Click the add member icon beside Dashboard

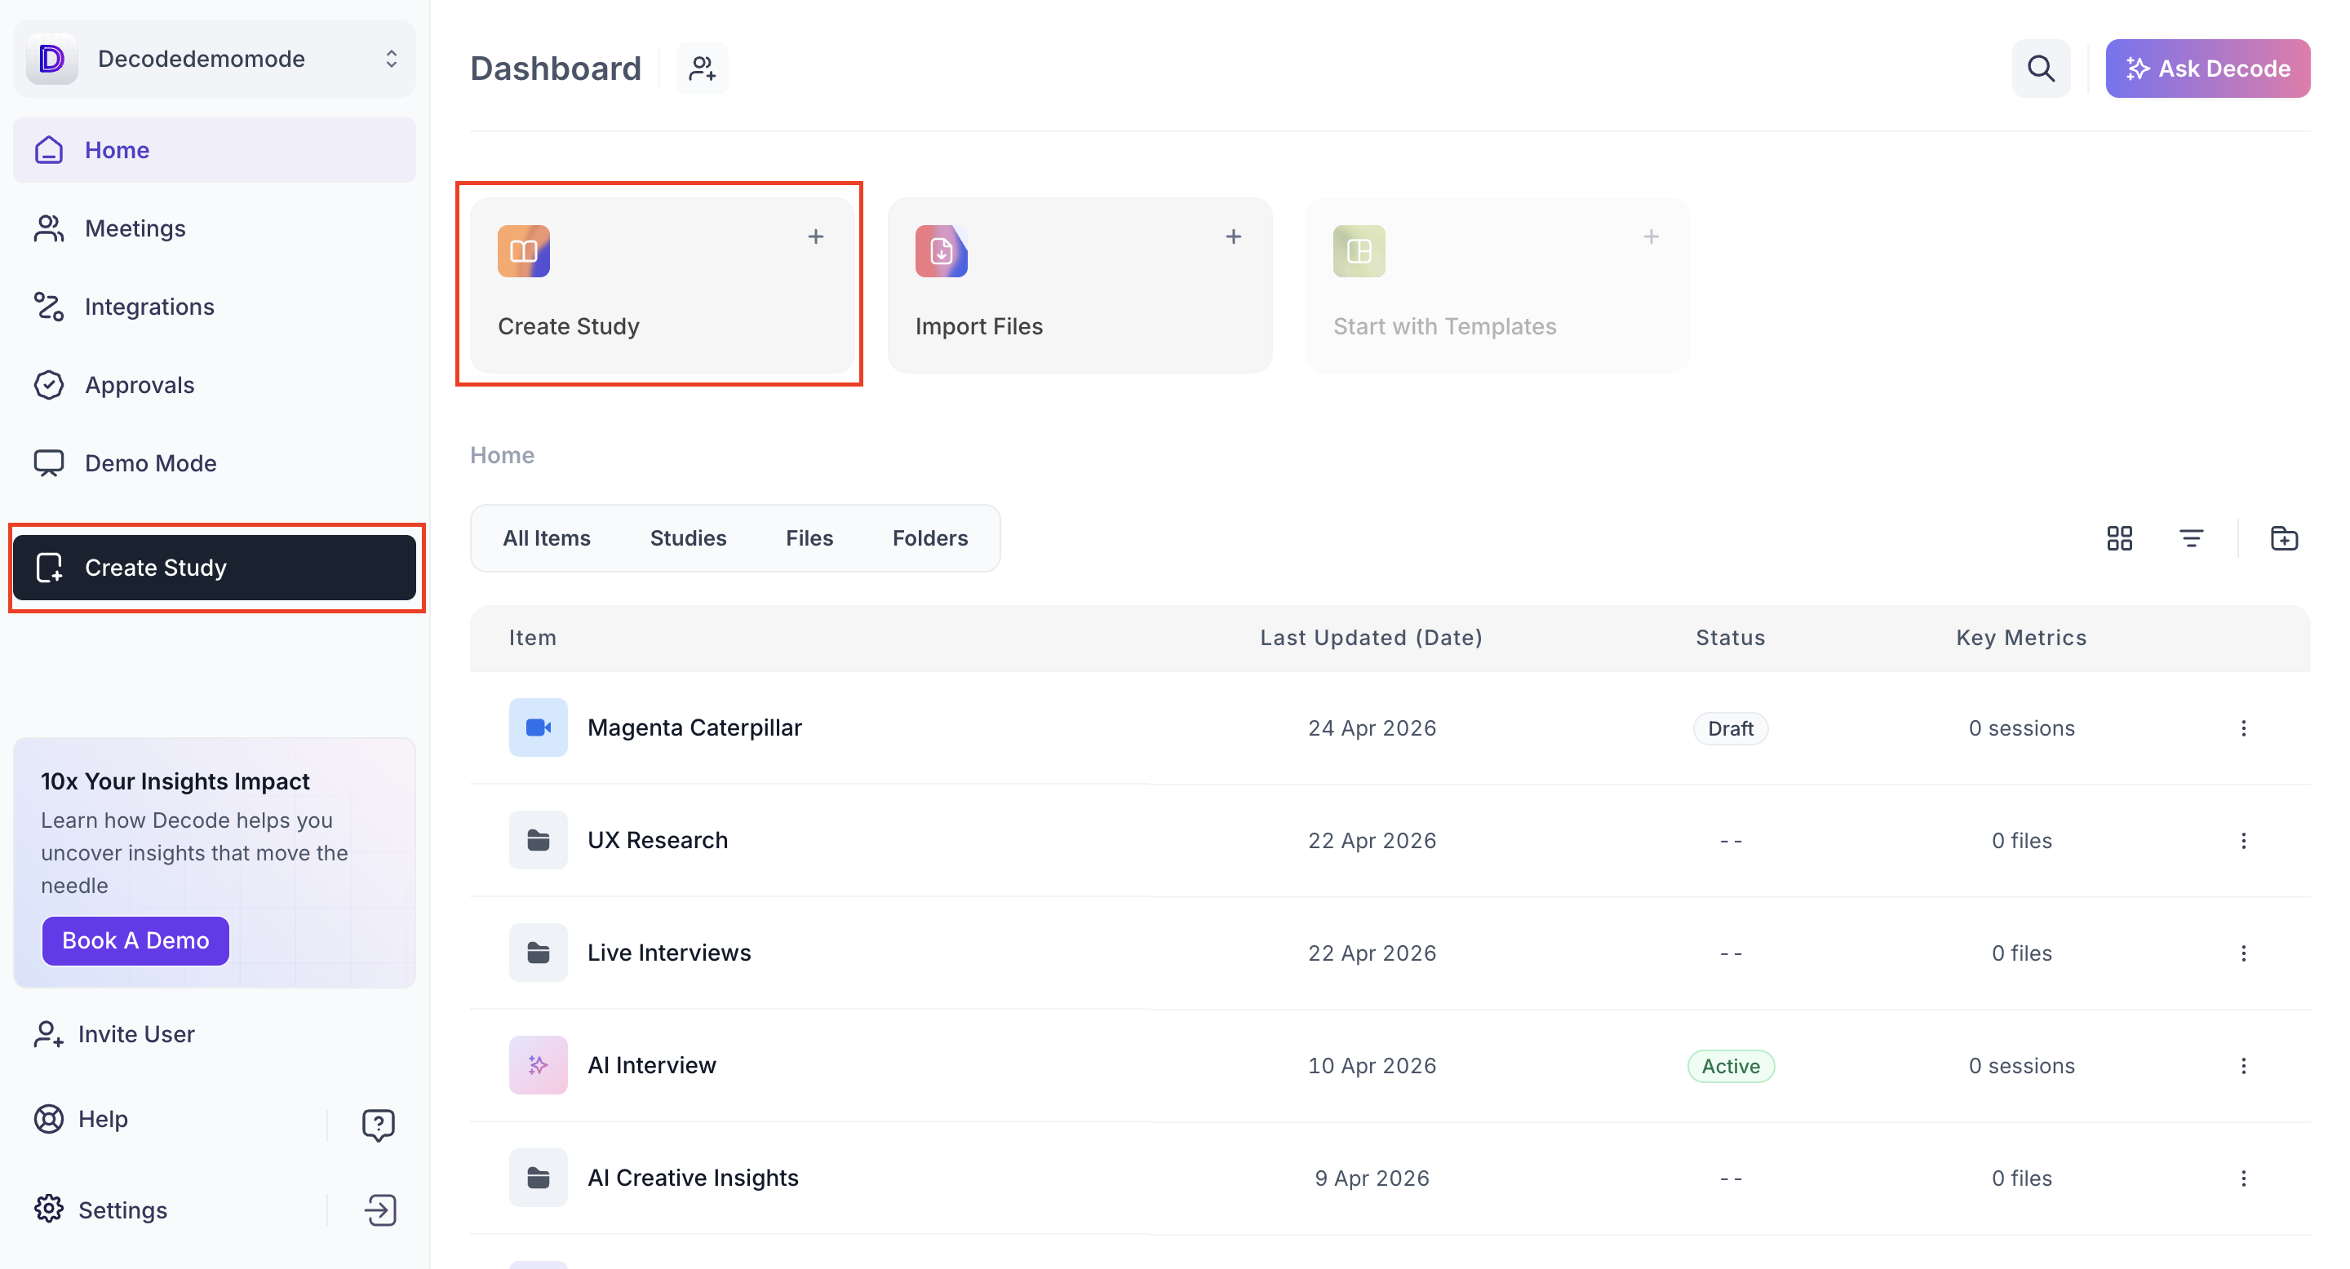click(702, 69)
